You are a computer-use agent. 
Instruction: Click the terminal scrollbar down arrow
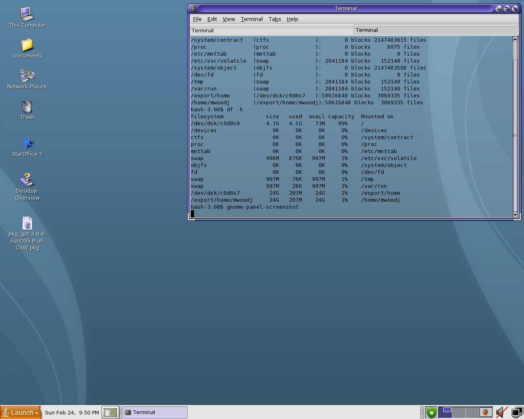(x=515, y=214)
